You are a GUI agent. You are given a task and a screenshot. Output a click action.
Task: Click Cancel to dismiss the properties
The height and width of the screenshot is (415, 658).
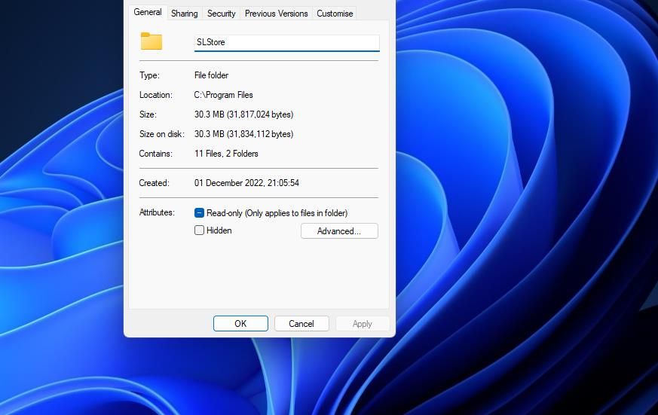coord(301,324)
